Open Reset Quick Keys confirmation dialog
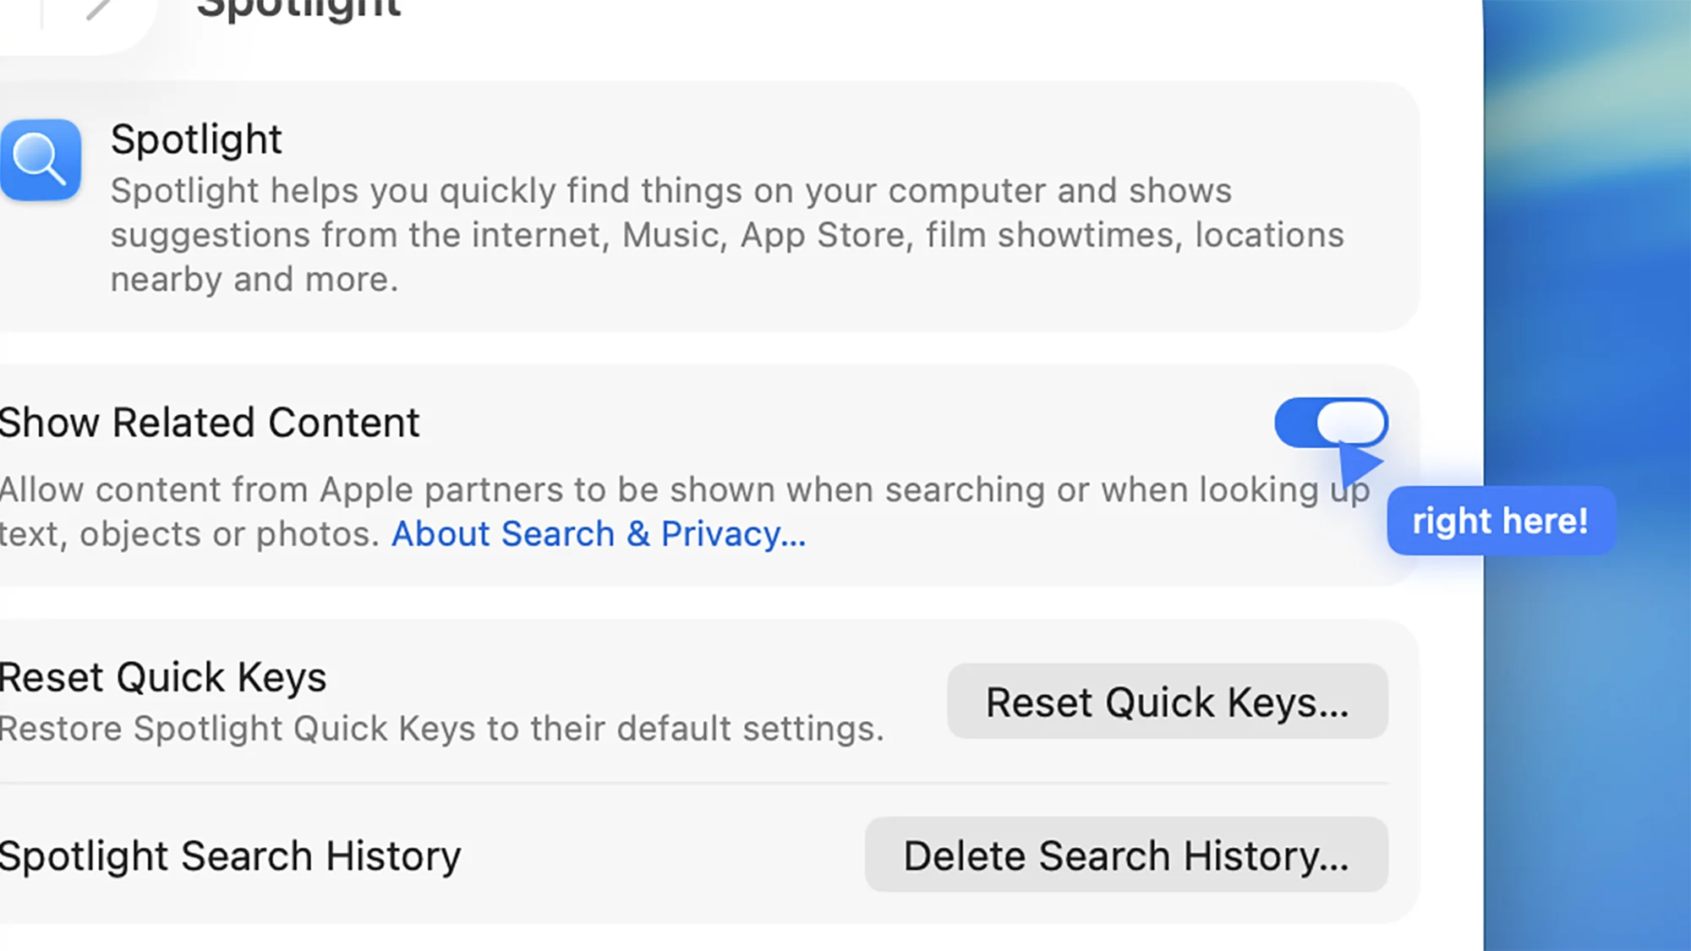 (x=1166, y=702)
